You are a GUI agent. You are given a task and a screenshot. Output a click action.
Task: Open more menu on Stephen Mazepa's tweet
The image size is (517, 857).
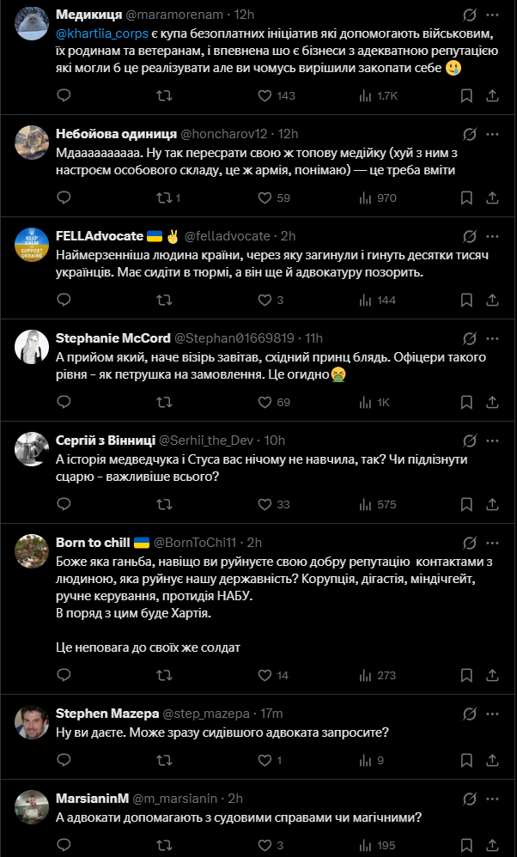tap(492, 714)
